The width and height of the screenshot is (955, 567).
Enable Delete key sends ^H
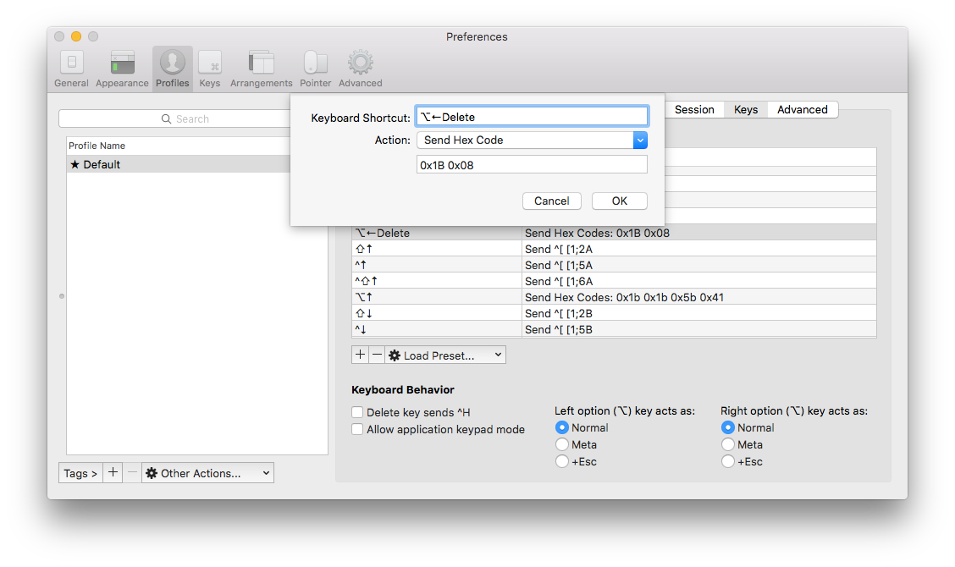357,412
